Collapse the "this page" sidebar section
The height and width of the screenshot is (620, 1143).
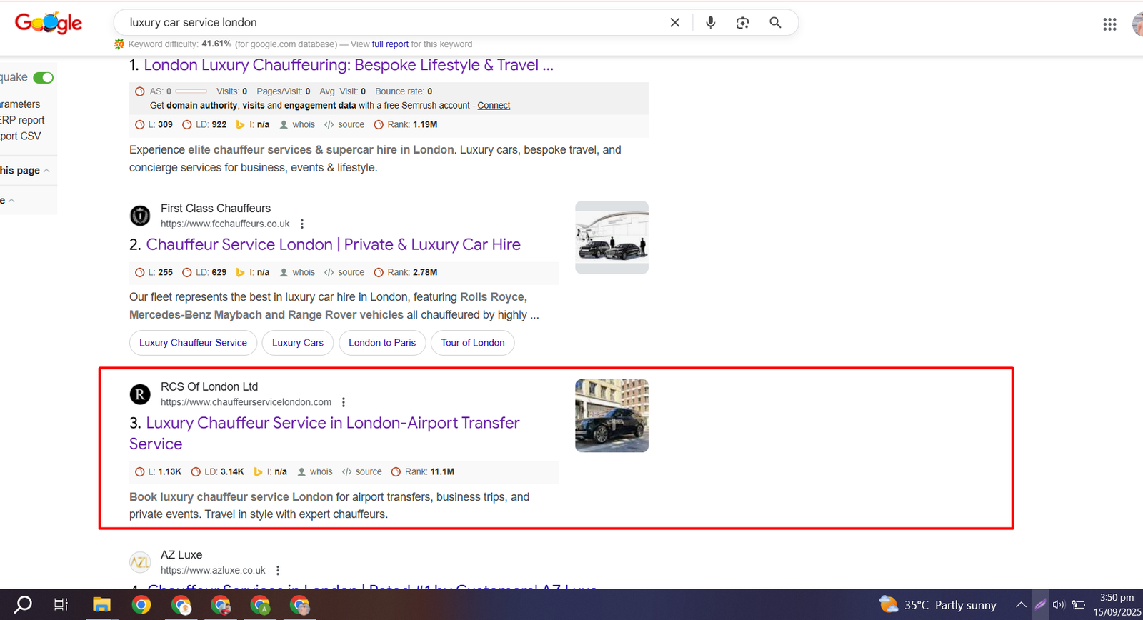point(46,171)
